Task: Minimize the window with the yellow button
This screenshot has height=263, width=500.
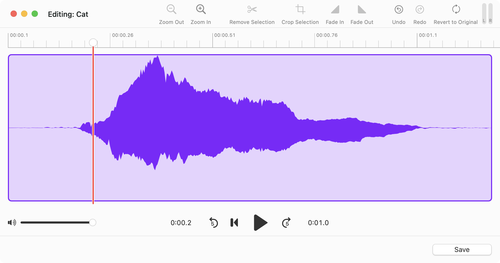Action: [x=24, y=14]
